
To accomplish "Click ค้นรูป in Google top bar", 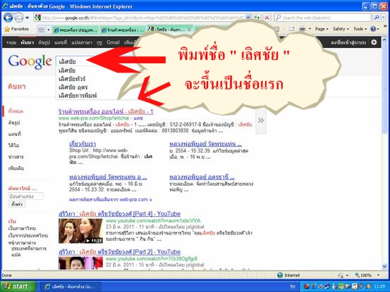I will tap(44, 42).
